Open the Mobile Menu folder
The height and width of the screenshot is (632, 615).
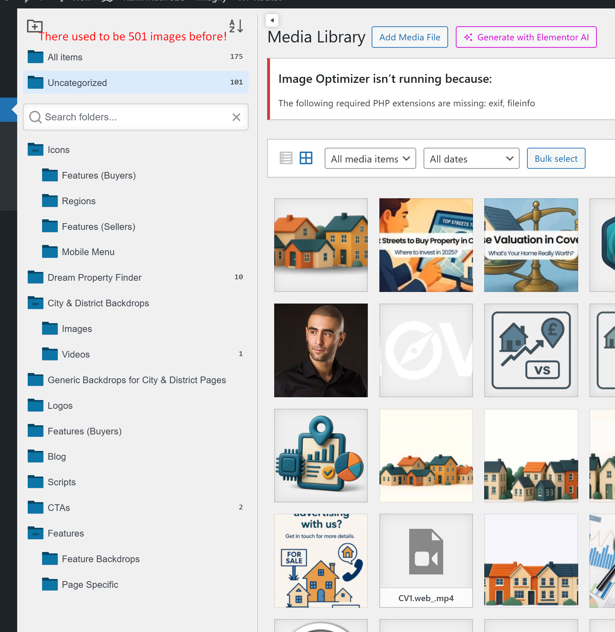coord(88,252)
